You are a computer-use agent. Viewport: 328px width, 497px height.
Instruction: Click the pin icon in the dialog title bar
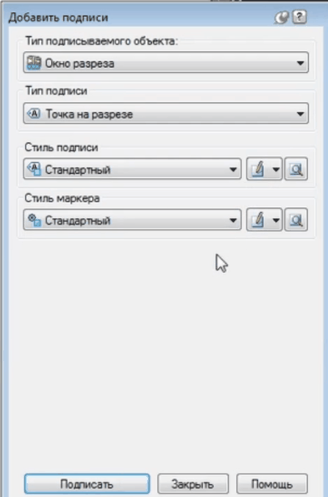tap(281, 18)
